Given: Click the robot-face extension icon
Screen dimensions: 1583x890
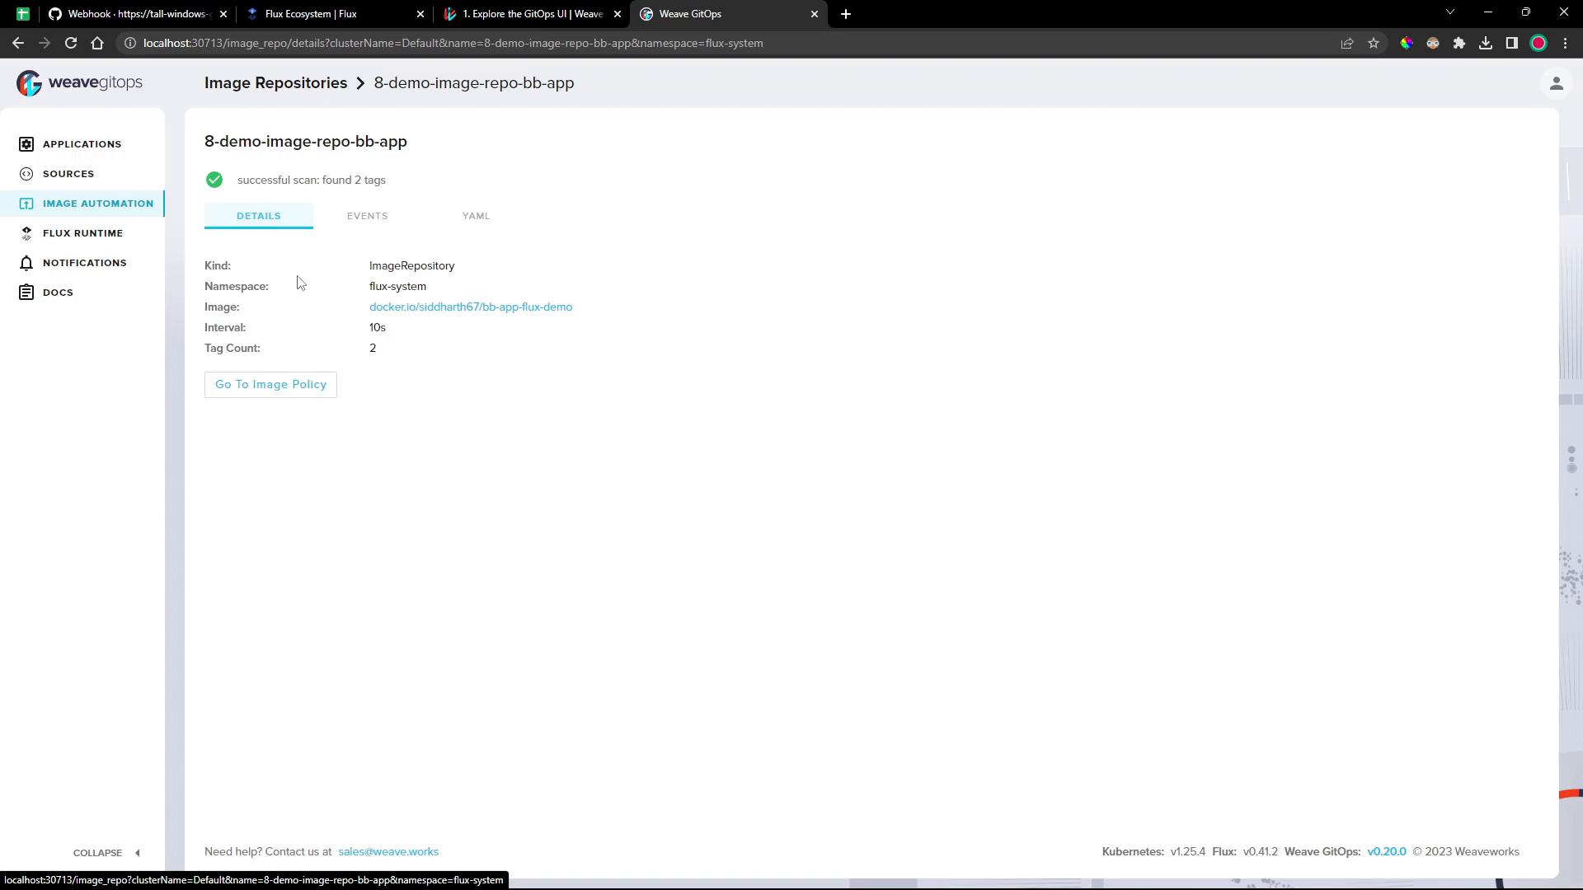Looking at the screenshot, I should (1433, 43).
